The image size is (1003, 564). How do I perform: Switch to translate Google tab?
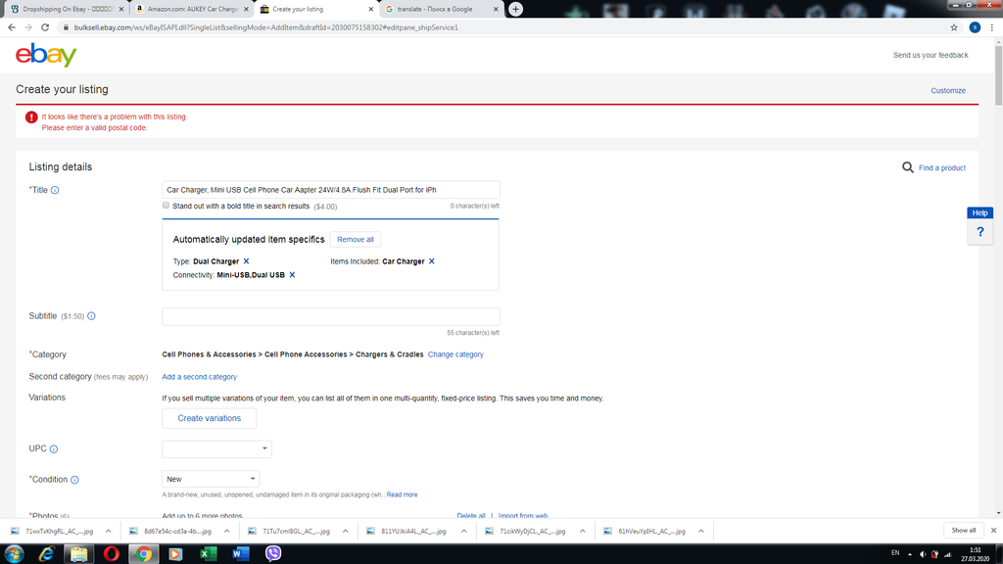[440, 9]
